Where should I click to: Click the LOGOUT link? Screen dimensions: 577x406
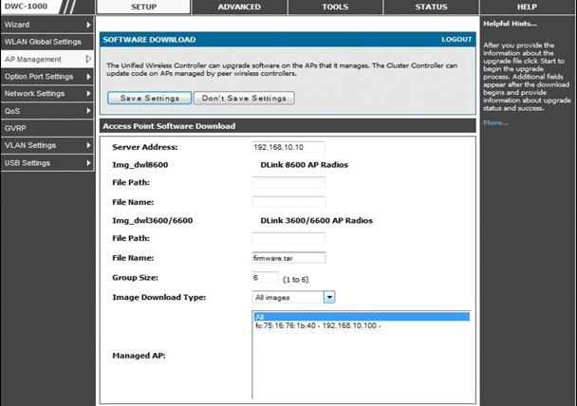(x=456, y=40)
